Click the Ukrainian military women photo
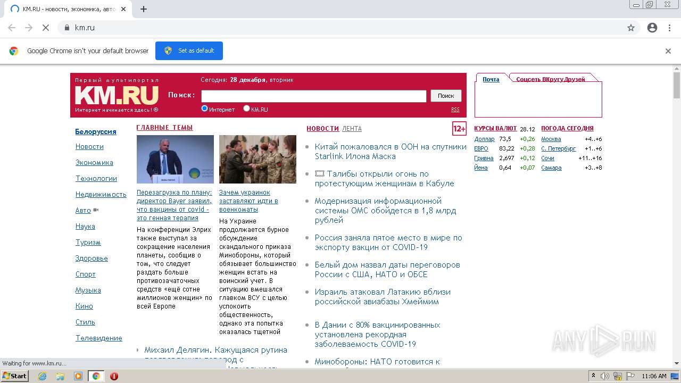The height and width of the screenshot is (383, 681). 258,159
